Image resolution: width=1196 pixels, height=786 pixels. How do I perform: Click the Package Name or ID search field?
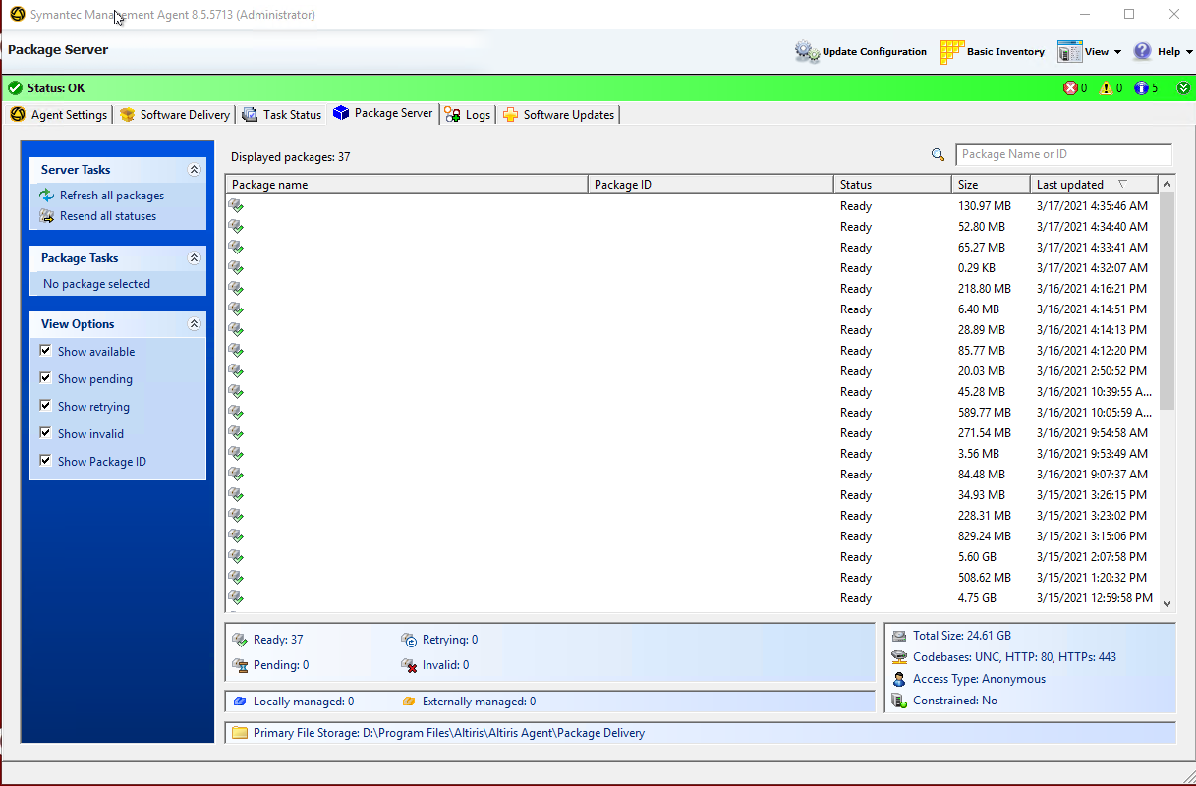1063,155
